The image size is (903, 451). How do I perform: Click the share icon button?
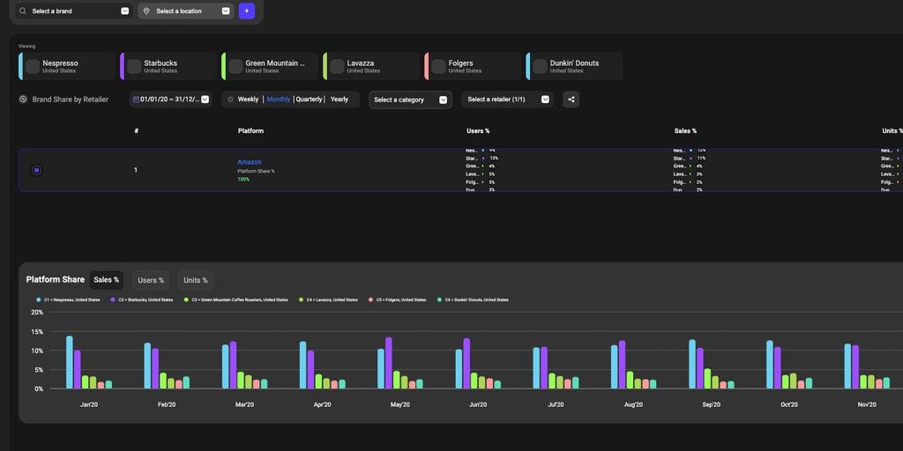(x=571, y=100)
